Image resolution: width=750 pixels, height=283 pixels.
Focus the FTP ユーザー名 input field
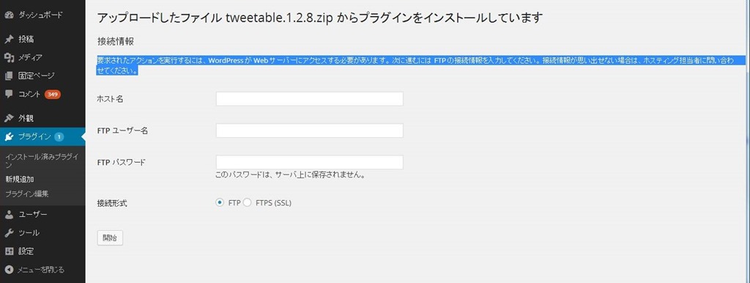(x=310, y=131)
